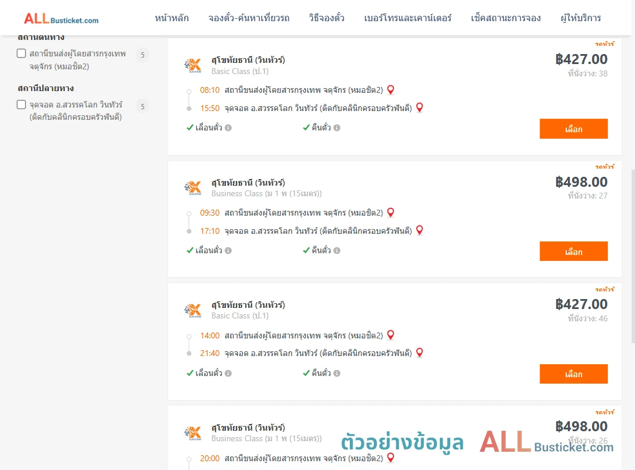The height and width of the screenshot is (470, 635).
Task: Click operator logo on the 20:00 trip card
Action: [x=193, y=433]
